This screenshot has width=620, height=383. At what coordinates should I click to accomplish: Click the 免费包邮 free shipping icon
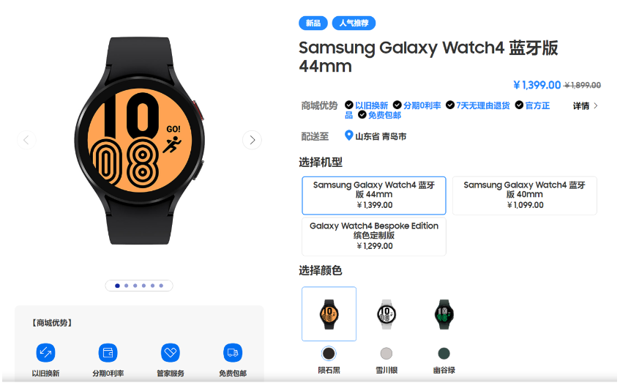pos(233,352)
